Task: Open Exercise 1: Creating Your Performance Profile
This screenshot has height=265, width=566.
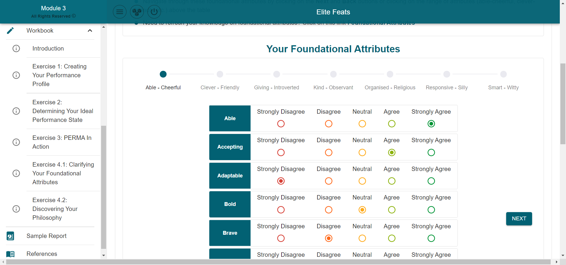Action: point(59,75)
